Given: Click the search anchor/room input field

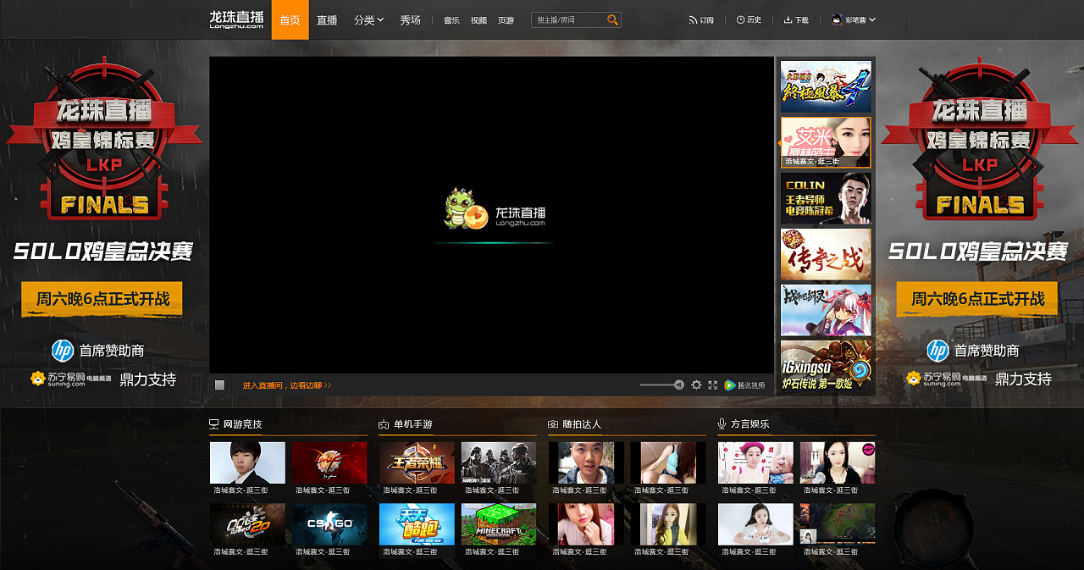Looking at the screenshot, I should [567, 19].
